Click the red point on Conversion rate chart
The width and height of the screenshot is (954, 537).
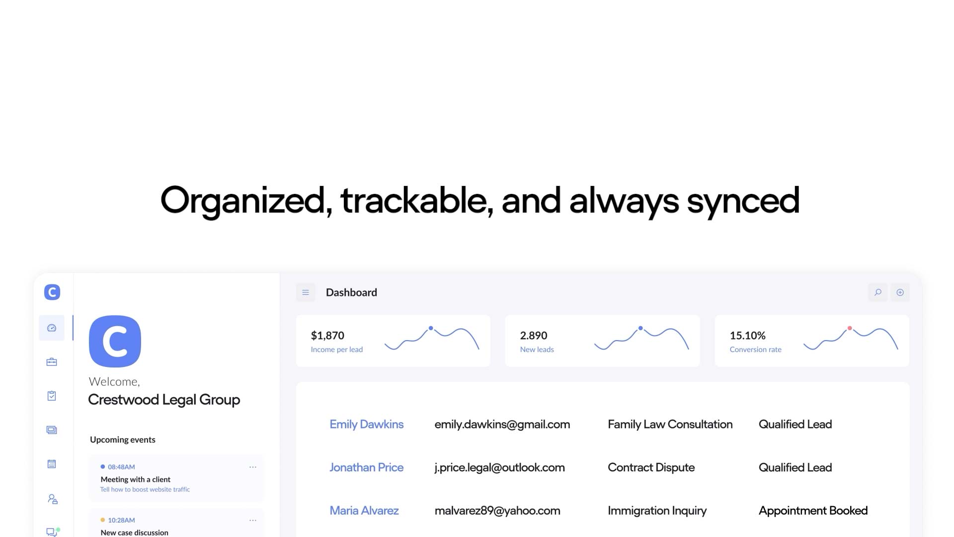tap(850, 328)
